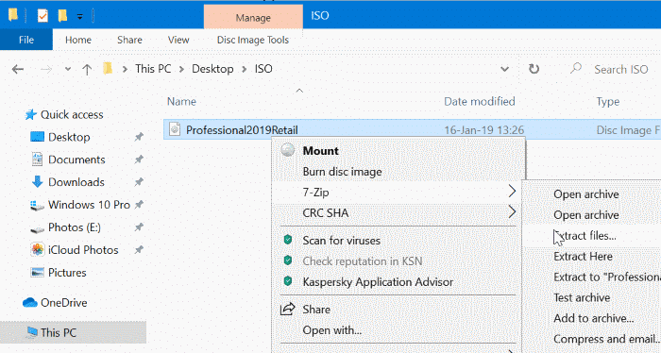Click the folder icon at title bar left
Image resolution: width=661 pixels, height=353 pixels.
pos(13,15)
